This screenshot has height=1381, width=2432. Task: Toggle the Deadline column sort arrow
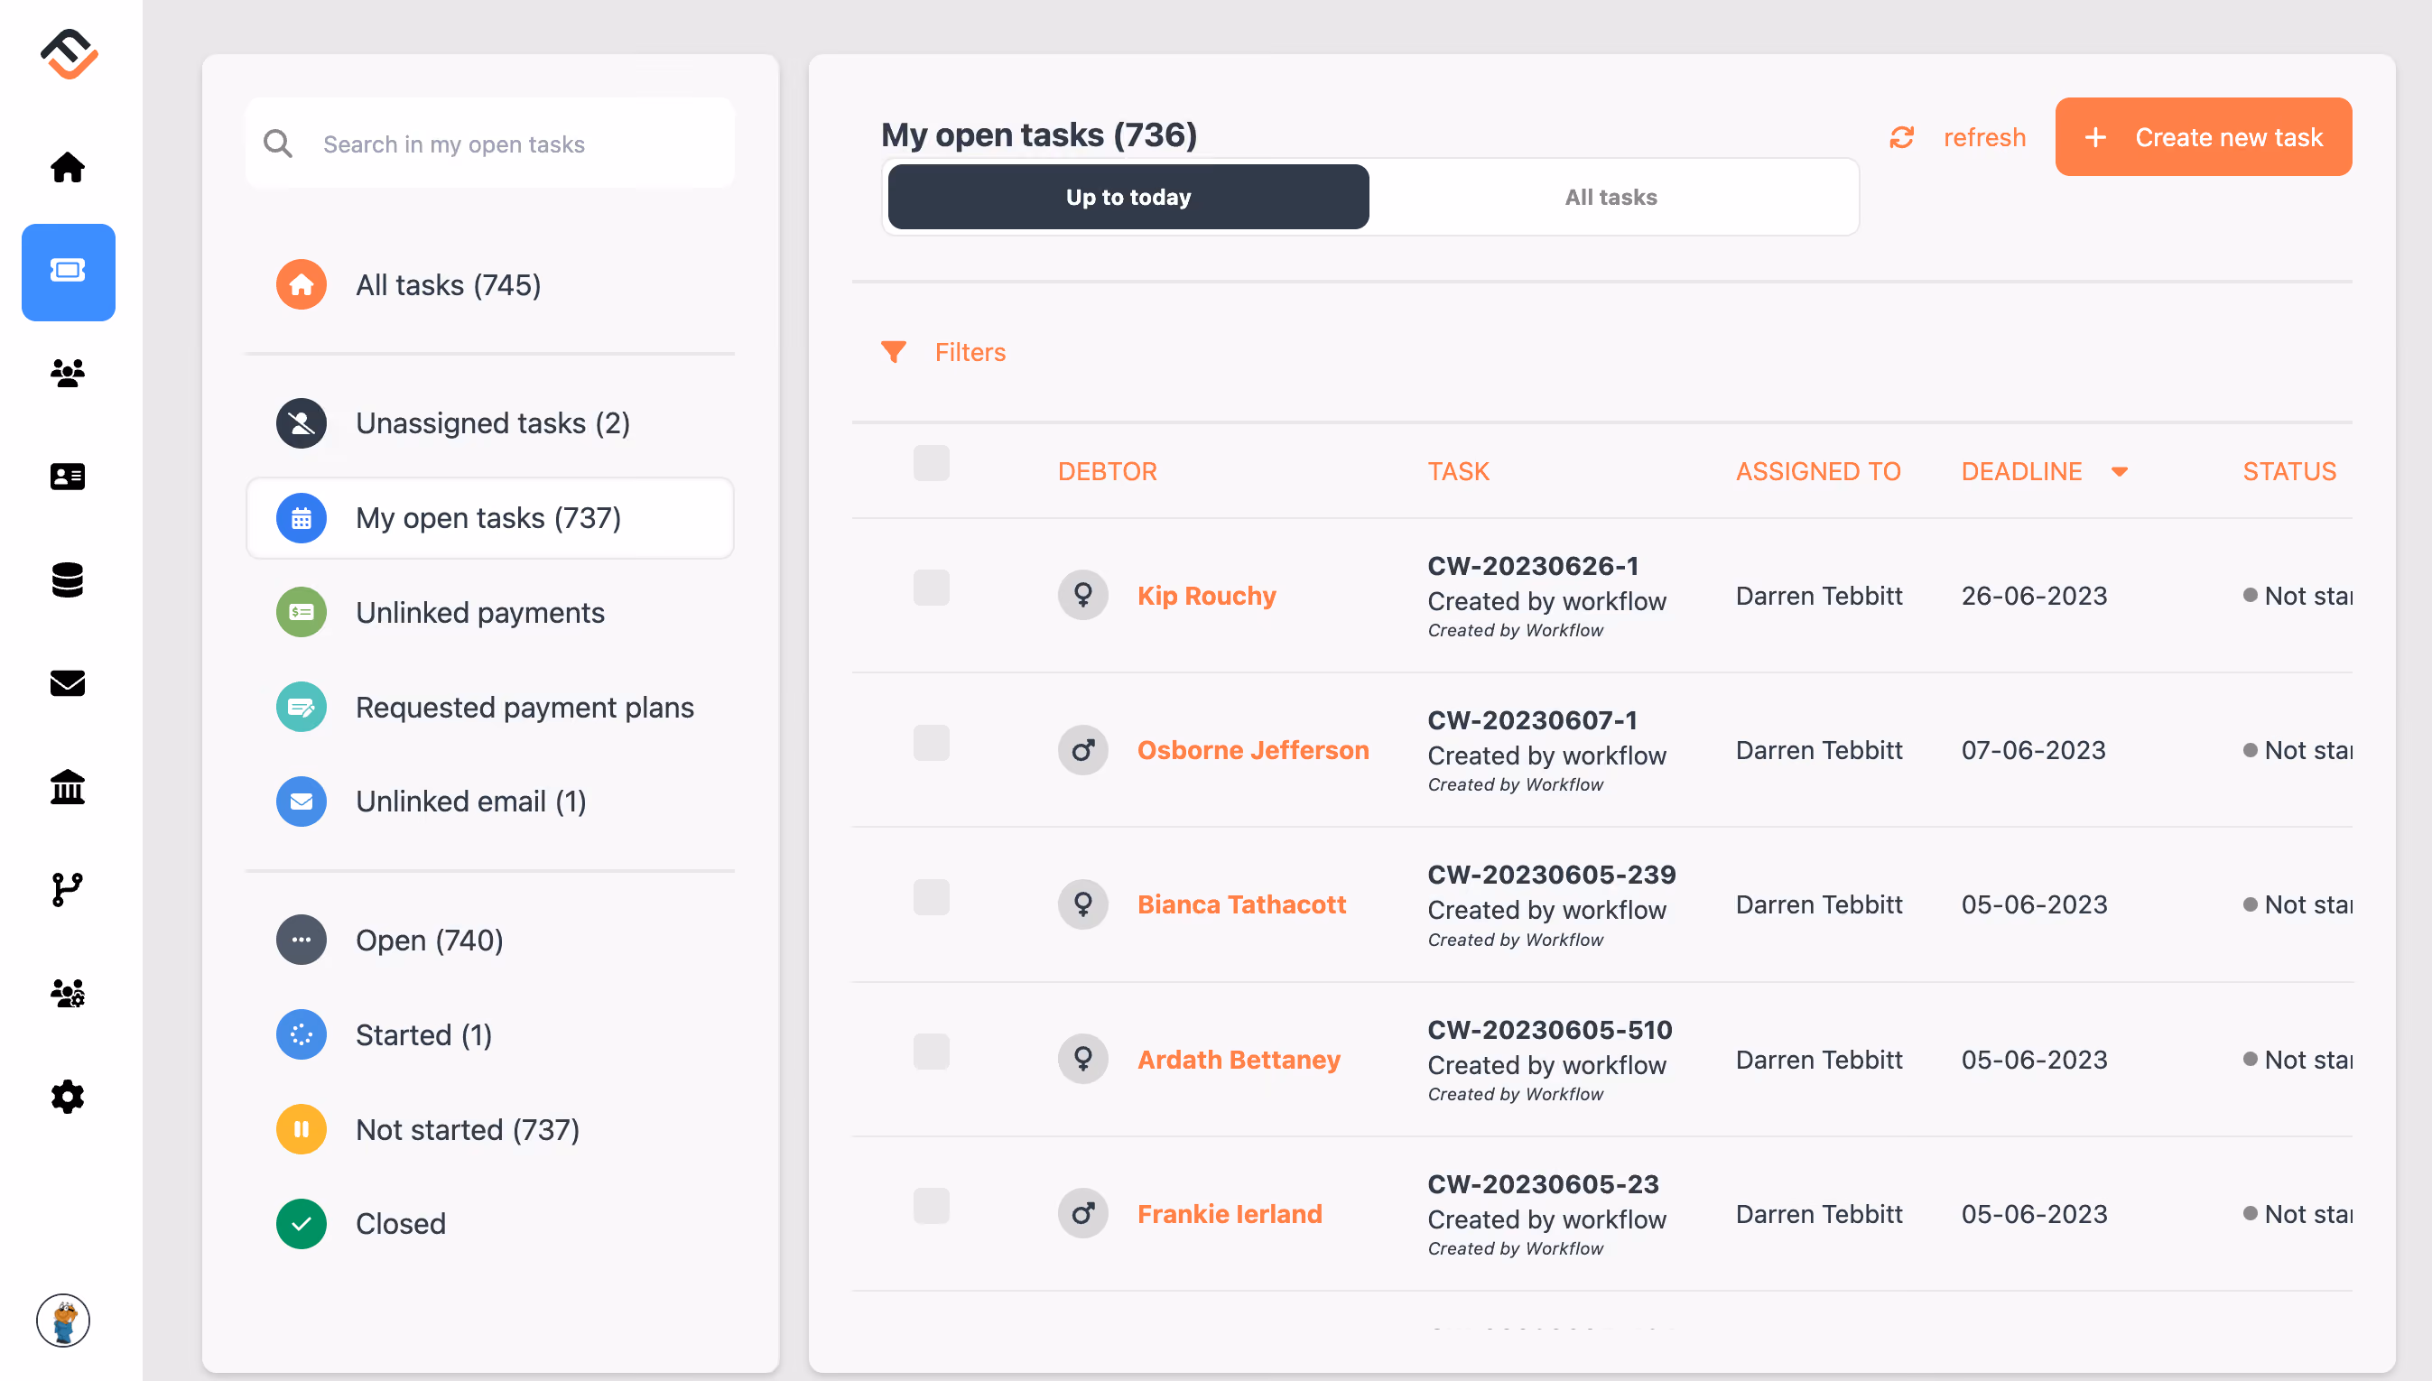click(x=2120, y=471)
